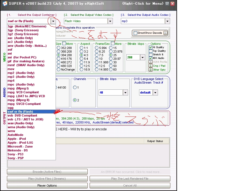Viewport: 242px width, 191px height.
Task: Choose 'asf' from container list
Action: (x=31, y=50)
